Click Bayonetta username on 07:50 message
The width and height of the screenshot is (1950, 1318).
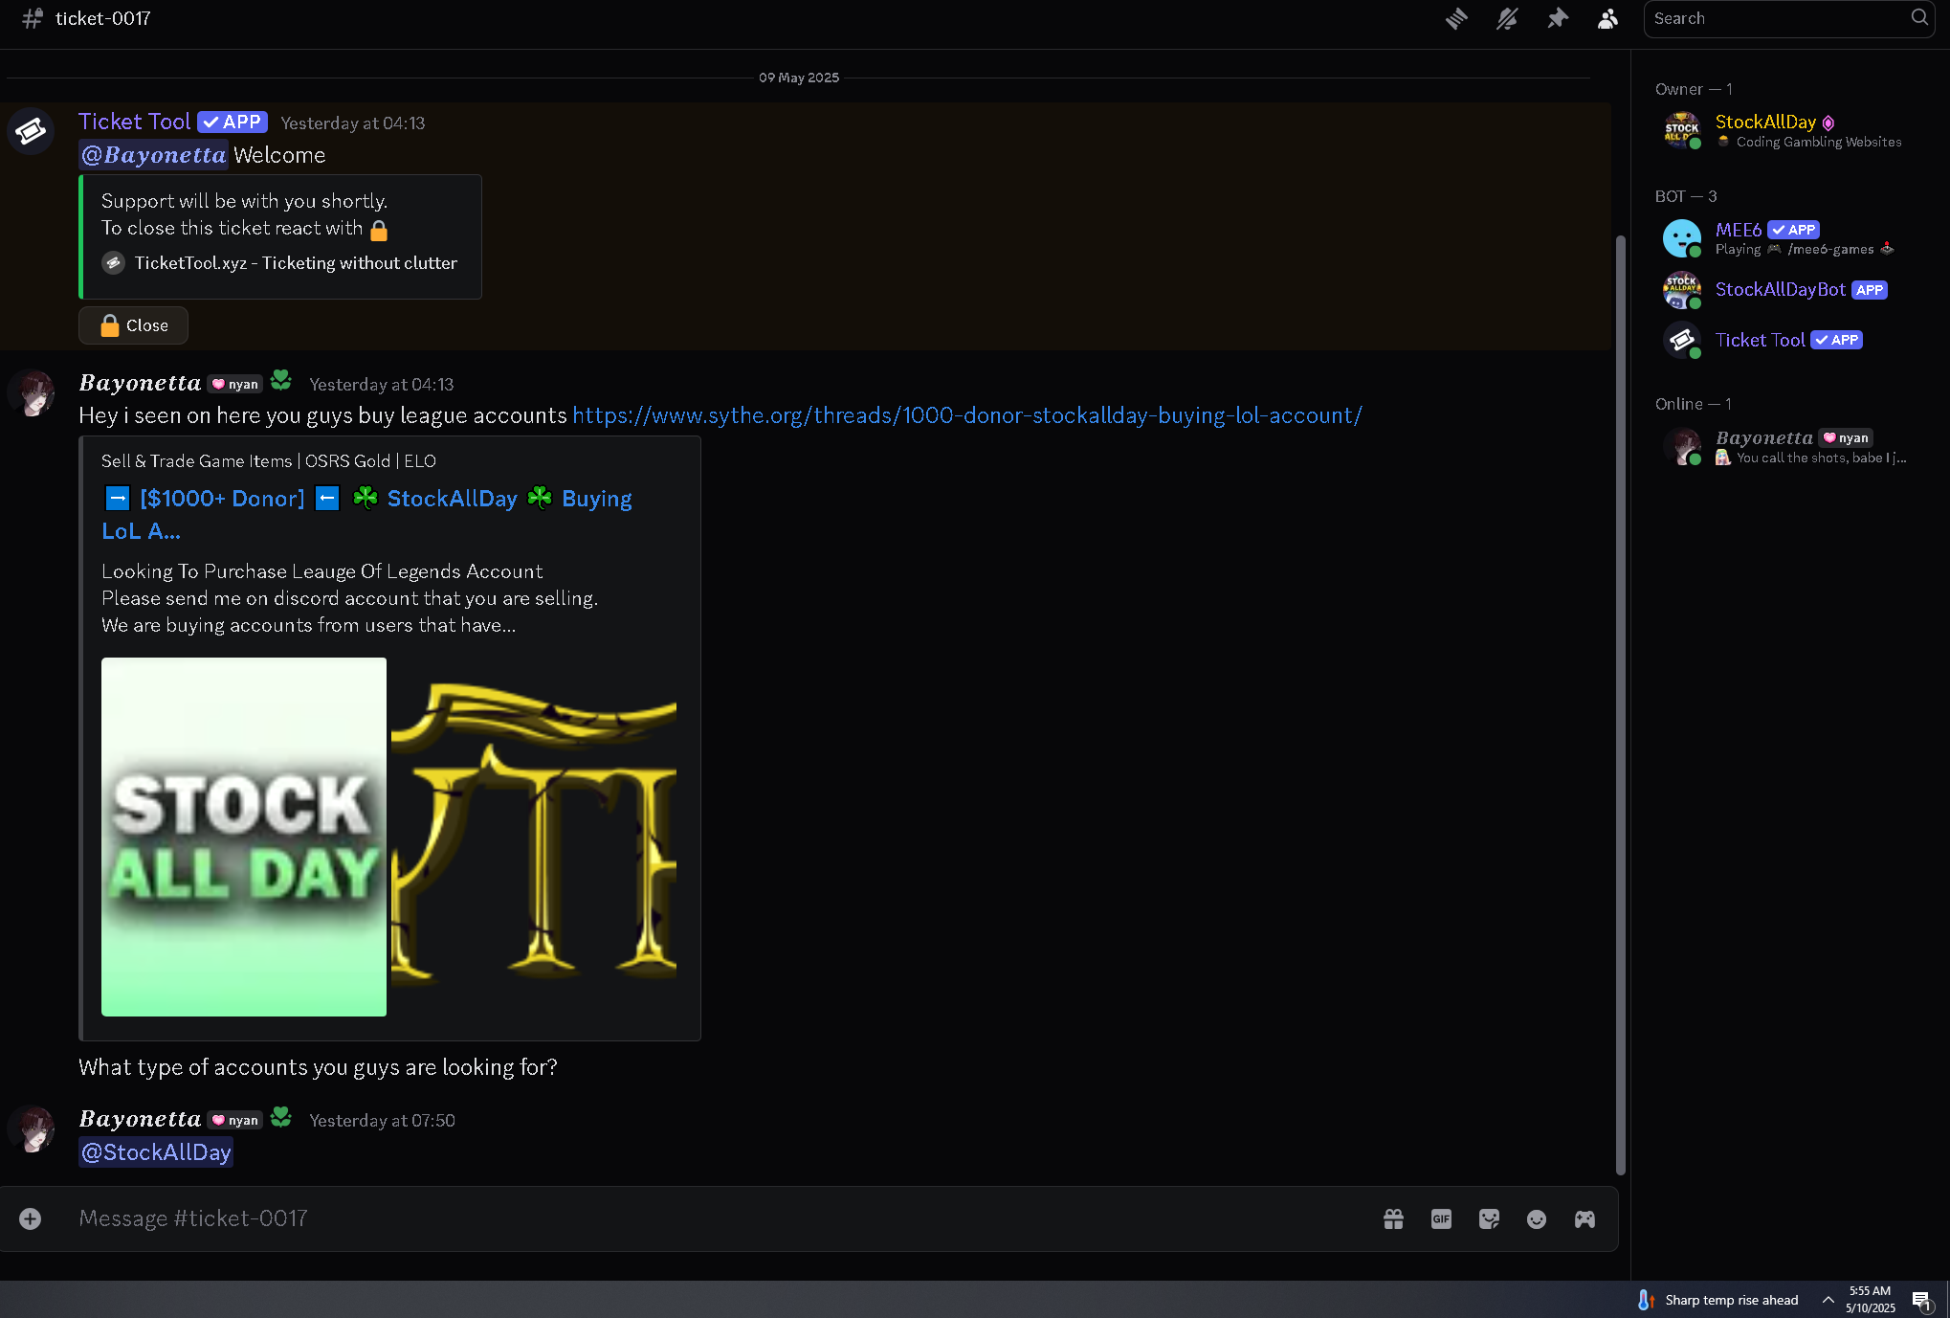(x=140, y=1119)
